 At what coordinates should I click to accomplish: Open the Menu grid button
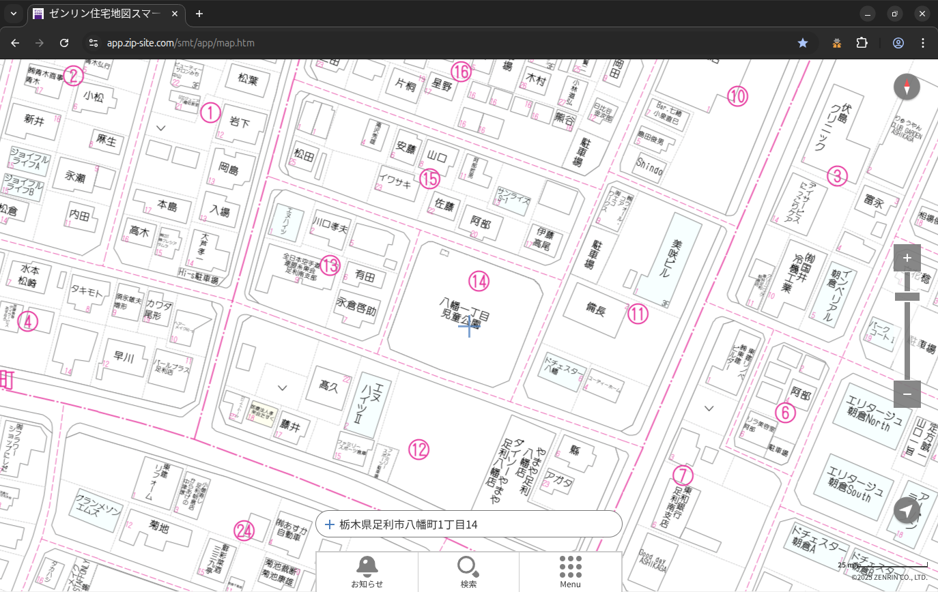coord(570,572)
